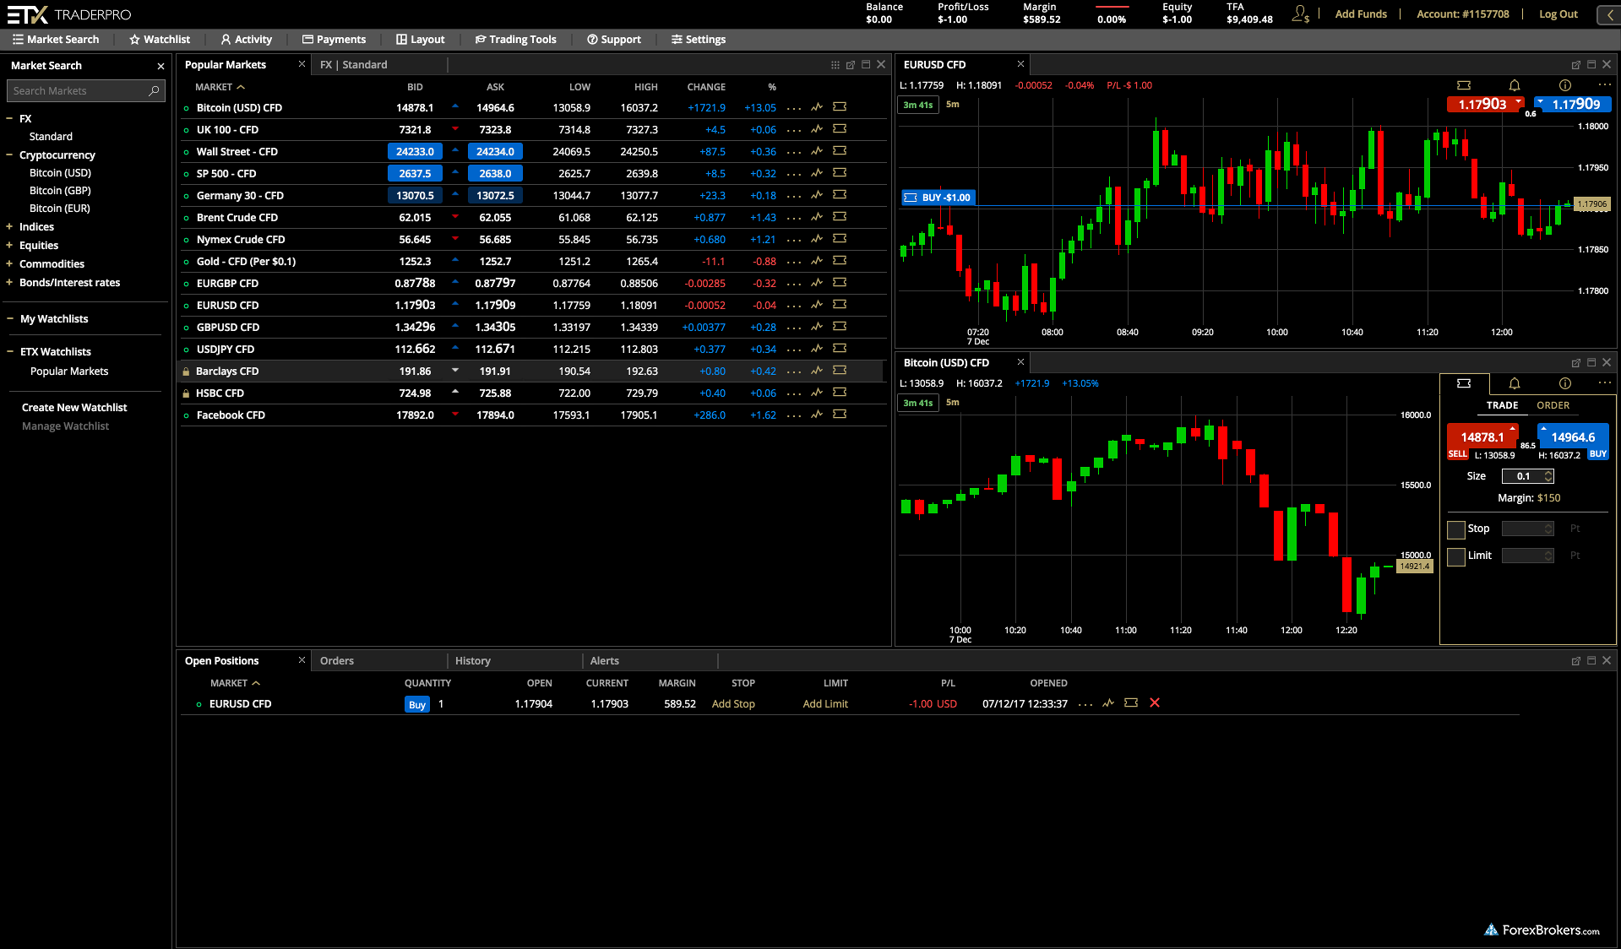Enable the Stop checkbox in Bitcoin ticket

(x=1456, y=529)
